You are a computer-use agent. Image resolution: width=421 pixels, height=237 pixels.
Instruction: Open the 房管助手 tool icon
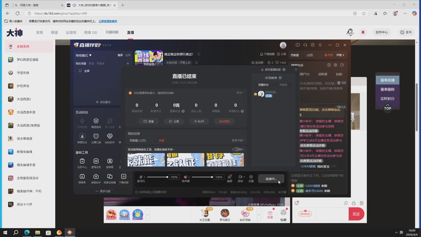(96, 176)
